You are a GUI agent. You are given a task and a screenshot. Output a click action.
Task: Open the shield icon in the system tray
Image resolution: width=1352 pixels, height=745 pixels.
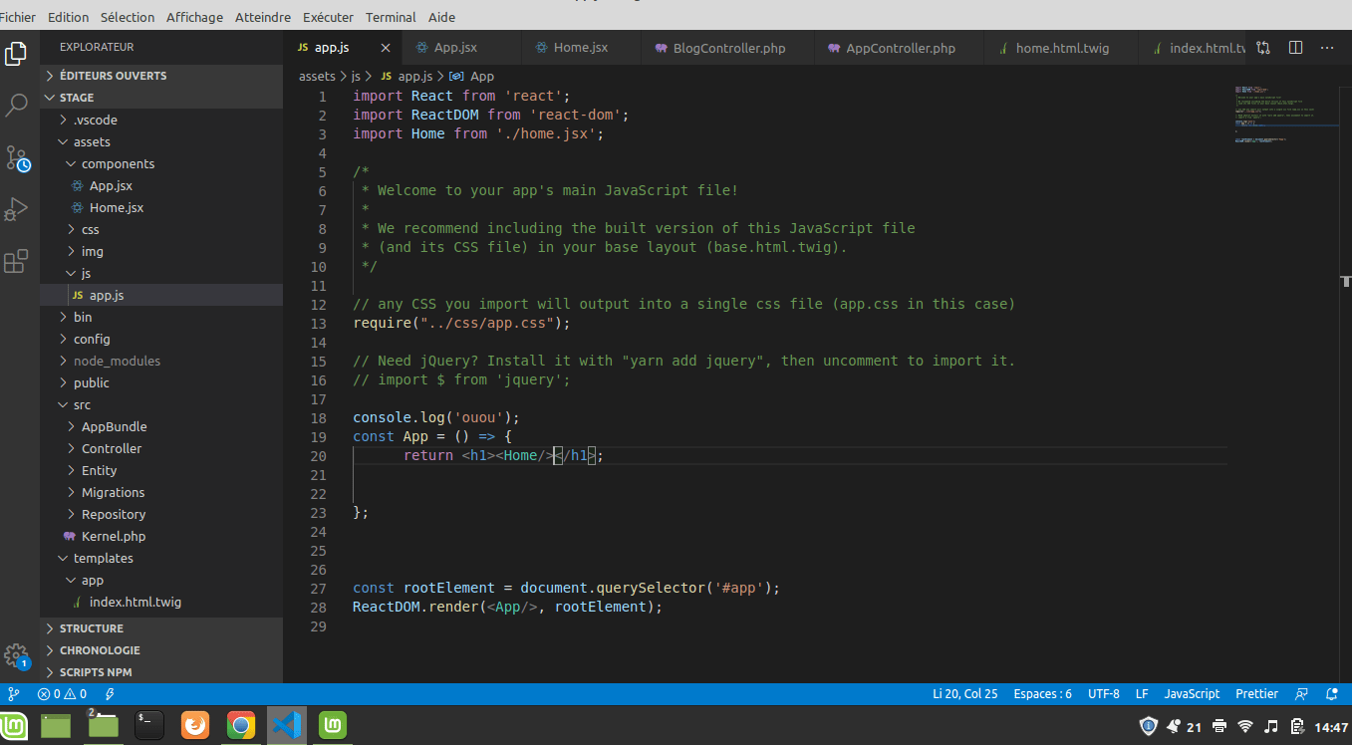(1148, 726)
